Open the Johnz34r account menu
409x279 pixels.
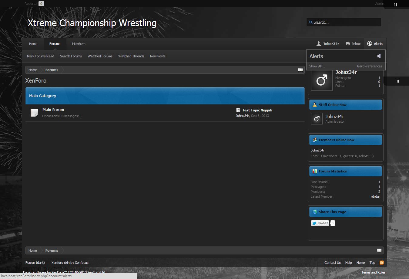point(328,44)
